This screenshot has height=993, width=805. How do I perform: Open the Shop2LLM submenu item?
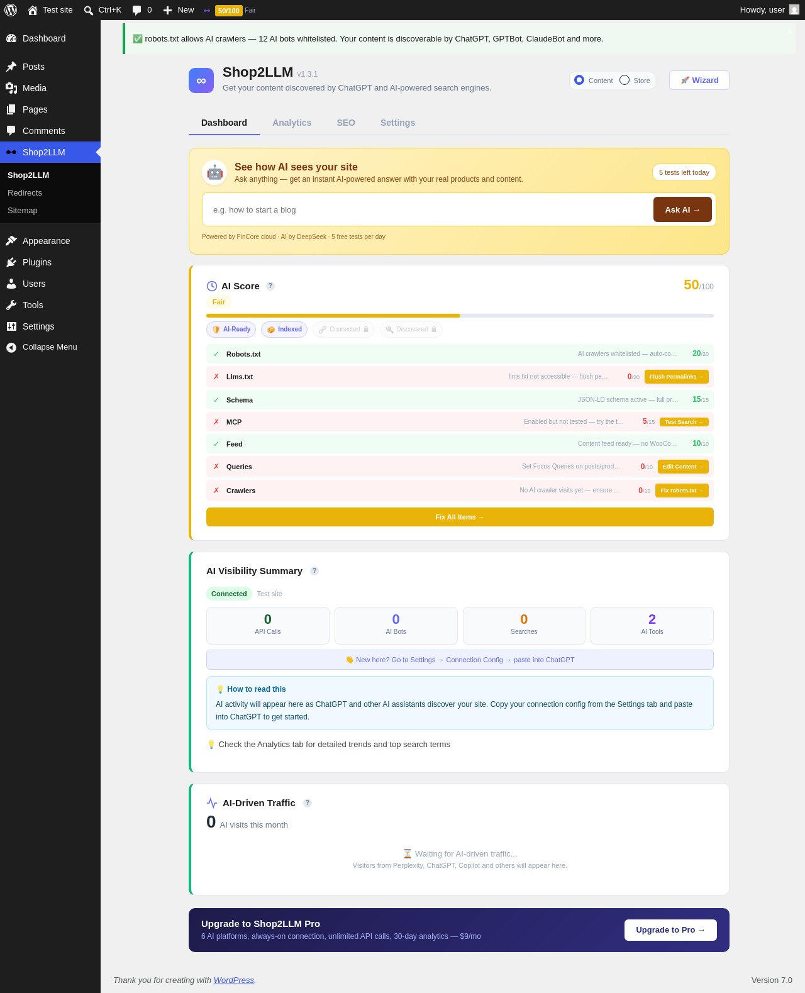click(50, 175)
